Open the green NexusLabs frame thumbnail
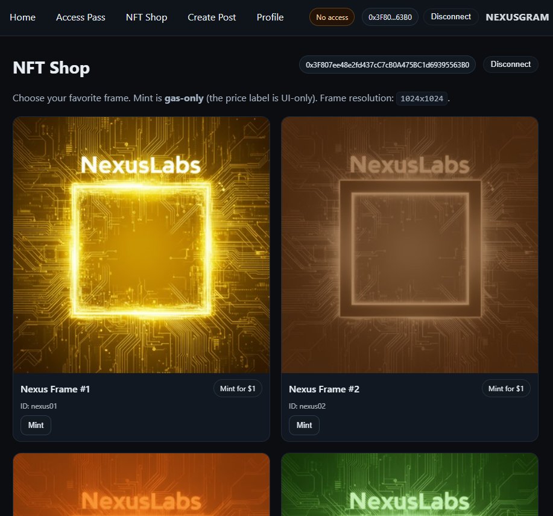 (409, 485)
